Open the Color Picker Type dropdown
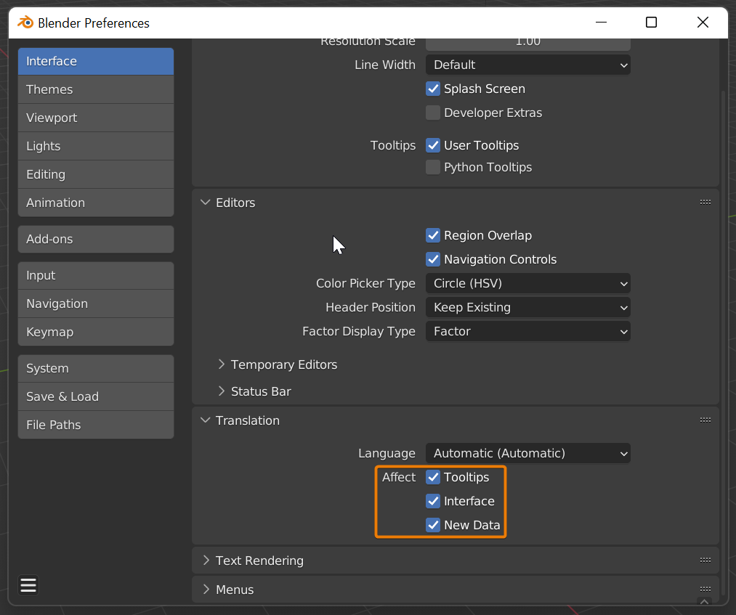Screen dimensions: 736x615 tap(527, 283)
